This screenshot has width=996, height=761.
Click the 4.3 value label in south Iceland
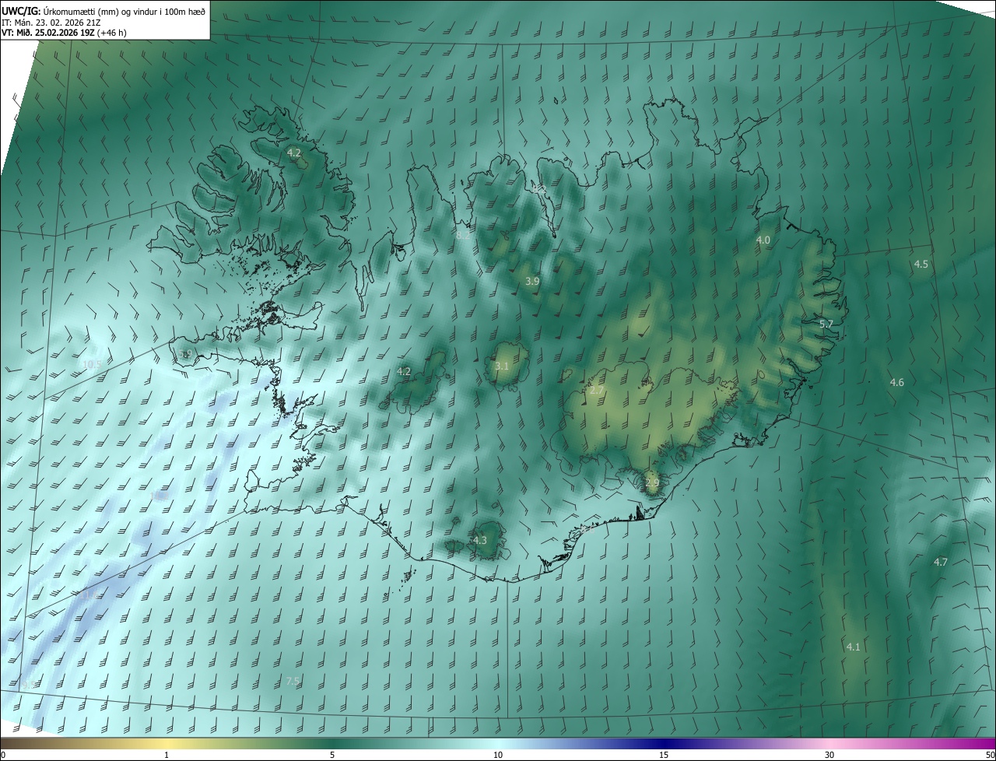pyautogui.click(x=480, y=541)
